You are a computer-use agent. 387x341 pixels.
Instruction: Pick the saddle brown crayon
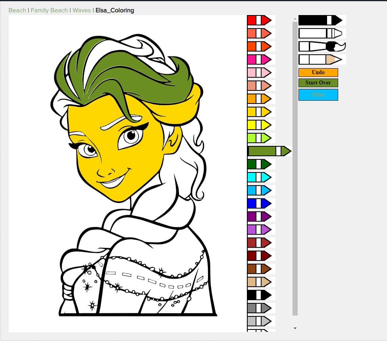pyautogui.click(x=260, y=269)
